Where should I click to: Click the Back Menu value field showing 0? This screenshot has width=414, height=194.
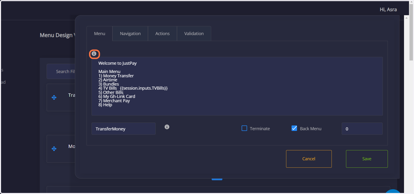tap(362, 129)
